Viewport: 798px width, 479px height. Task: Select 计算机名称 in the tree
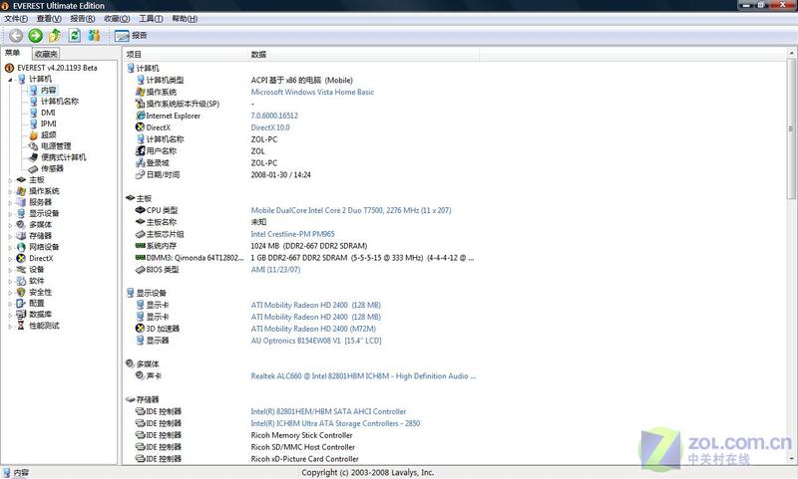[x=60, y=102]
